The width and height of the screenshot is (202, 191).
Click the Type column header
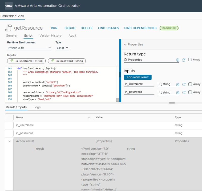tap(178, 117)
